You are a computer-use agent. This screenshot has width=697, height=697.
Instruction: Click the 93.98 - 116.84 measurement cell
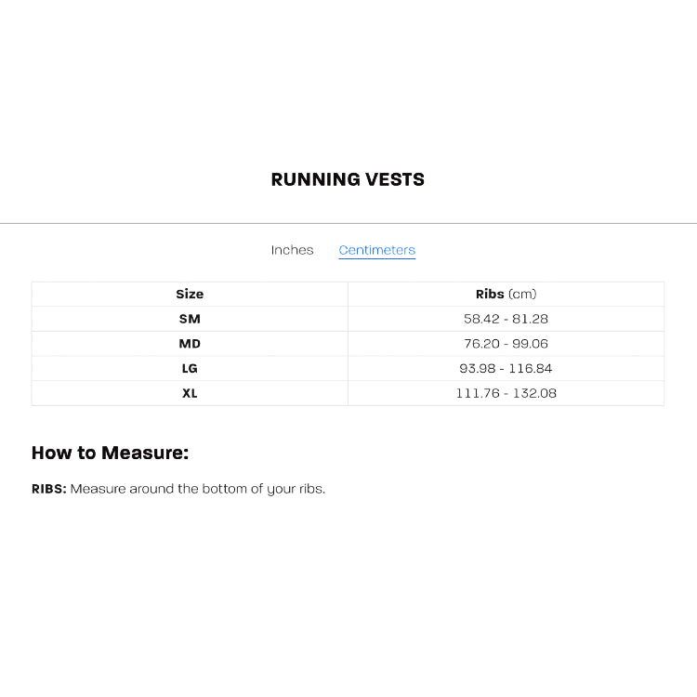point(506,369)
